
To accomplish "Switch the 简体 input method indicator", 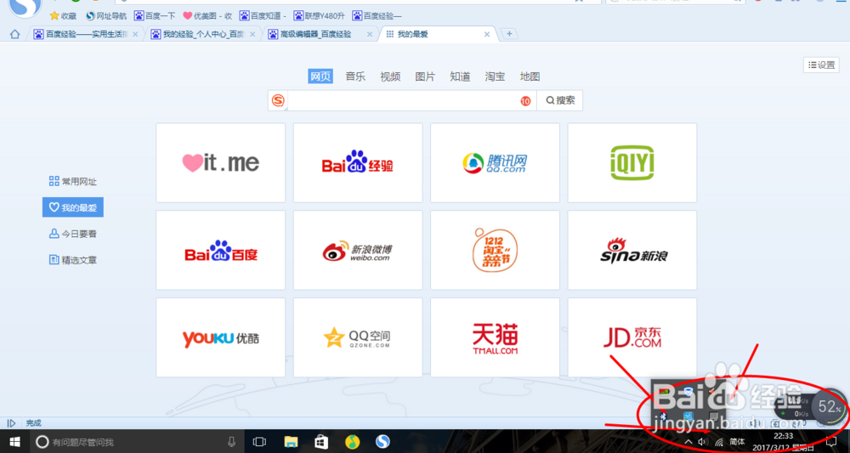I will pos(737,442).
